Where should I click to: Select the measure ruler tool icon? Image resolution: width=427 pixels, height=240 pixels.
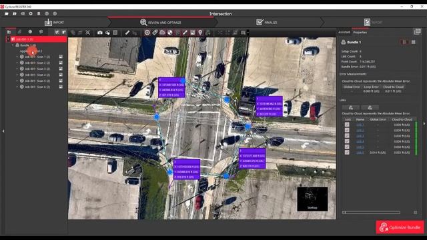tap(127, 33)
